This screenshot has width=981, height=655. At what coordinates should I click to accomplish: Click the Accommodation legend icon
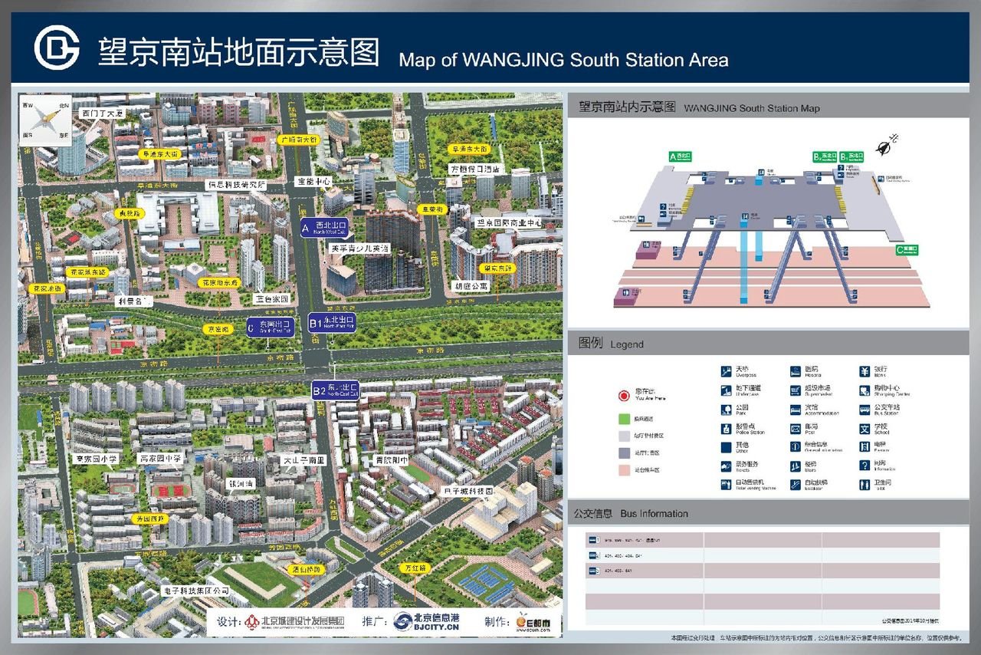[x=796, y=410]
